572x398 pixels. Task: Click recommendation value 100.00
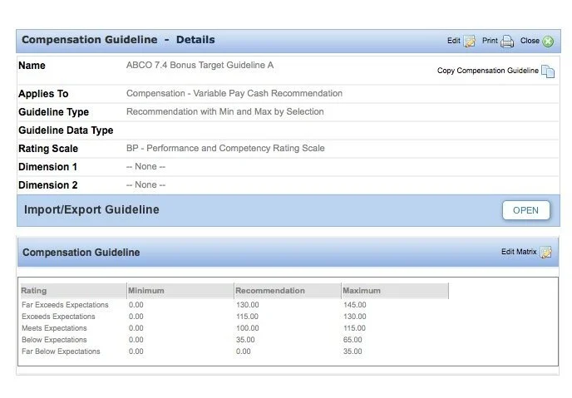pos(247,328)
